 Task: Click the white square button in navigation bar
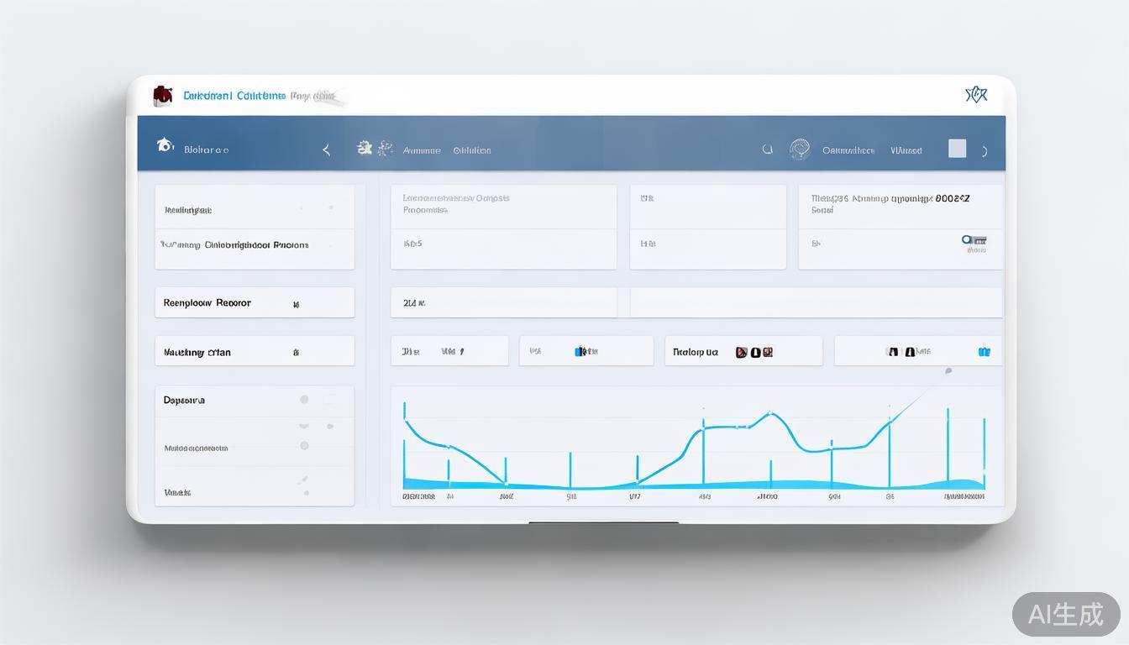click(x=957, y=149)
